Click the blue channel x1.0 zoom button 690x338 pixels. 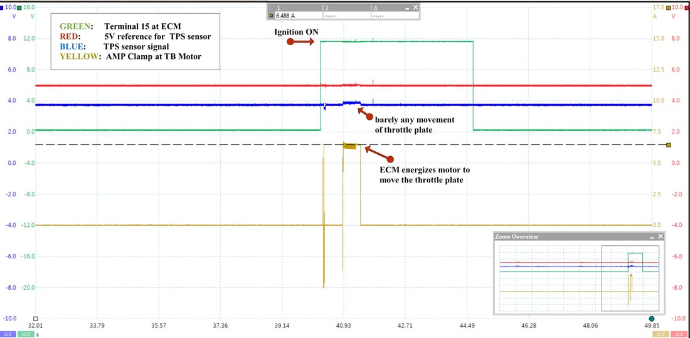(8, 334)
